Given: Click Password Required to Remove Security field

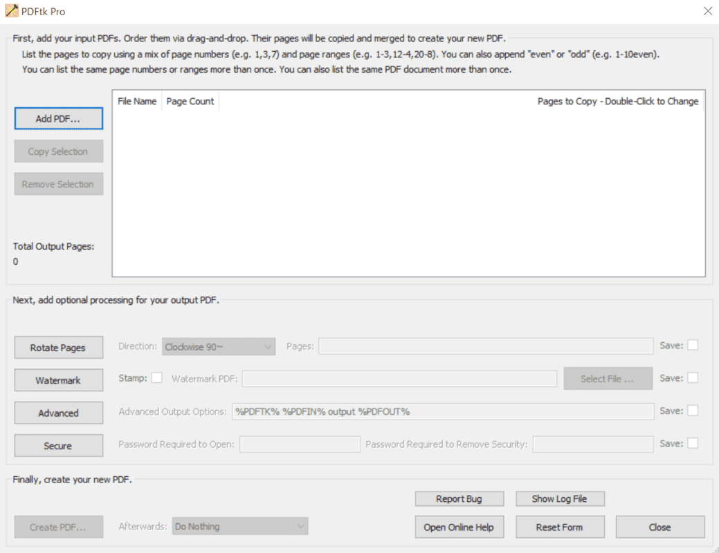Looking at the screenshot, I should [x=593, y=444].
